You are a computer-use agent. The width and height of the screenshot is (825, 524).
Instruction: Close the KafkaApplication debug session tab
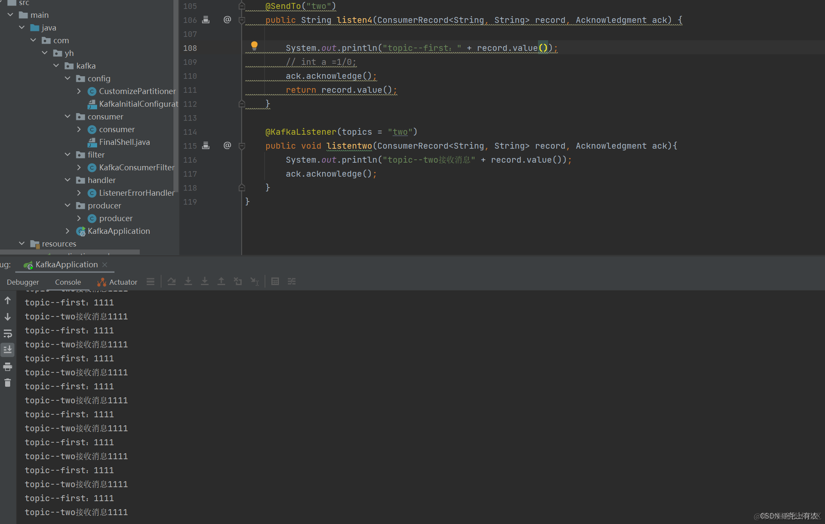(105, 265)
